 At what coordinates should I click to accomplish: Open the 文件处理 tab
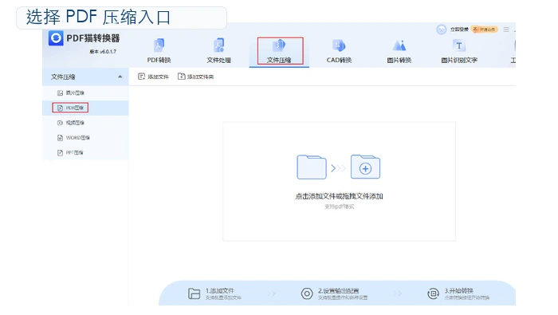tap(219, 51)
